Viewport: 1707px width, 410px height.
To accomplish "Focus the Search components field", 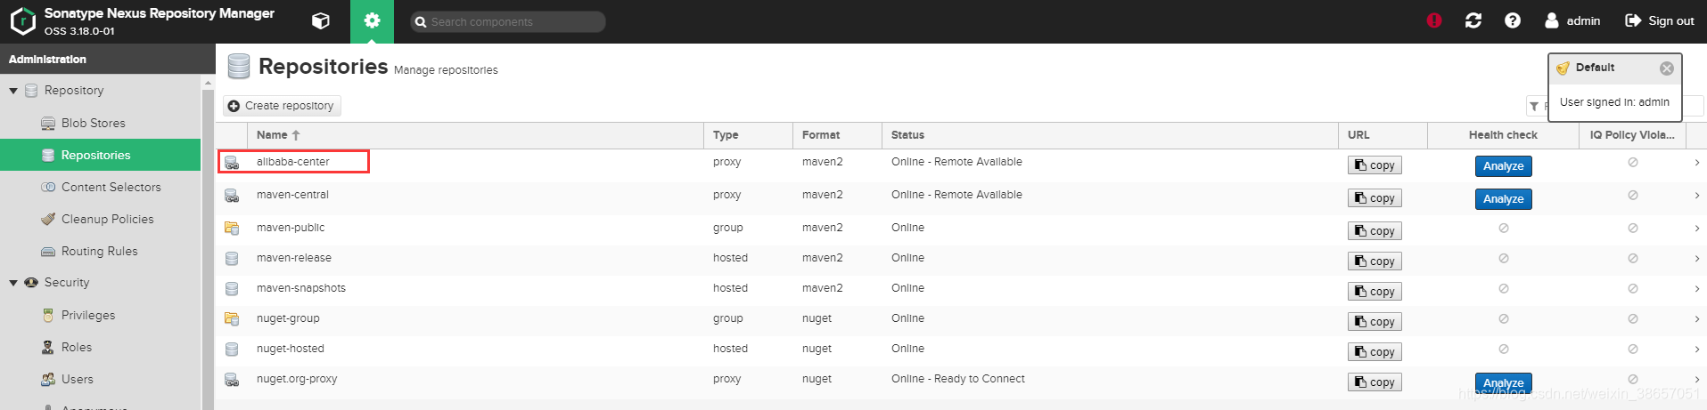I will click(x=508, y=21).
